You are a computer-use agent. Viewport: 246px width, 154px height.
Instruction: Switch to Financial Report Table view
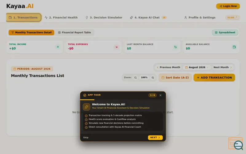pos(74,33)
